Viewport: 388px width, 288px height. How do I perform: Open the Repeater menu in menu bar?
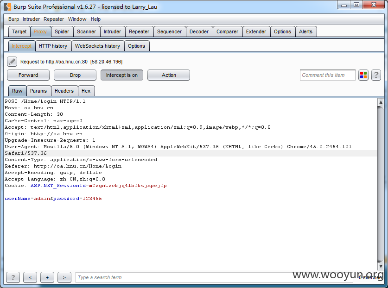54,19
